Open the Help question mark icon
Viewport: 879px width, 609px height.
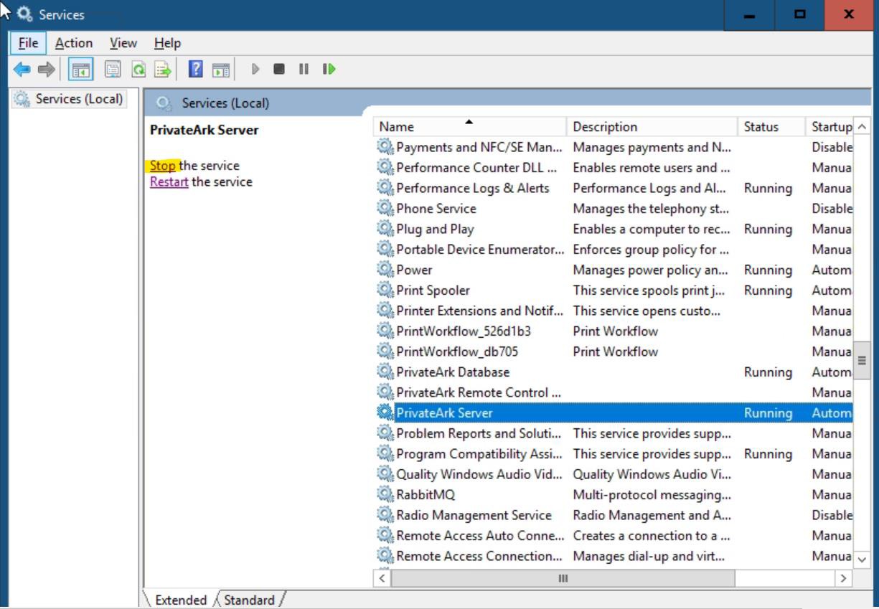pyautogui.click(x=195, y=70)
